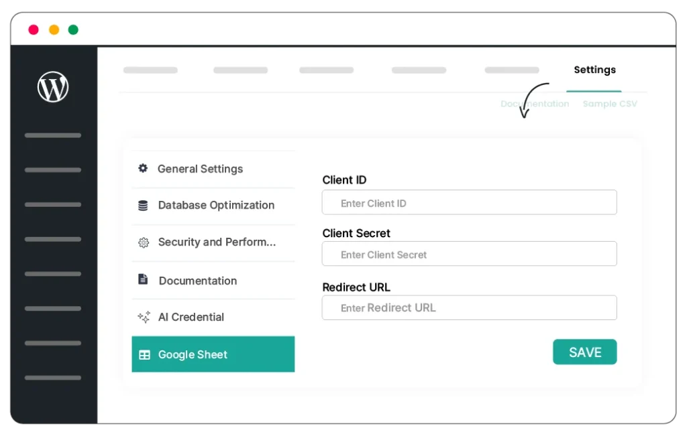
Task: Click the topmost gray sidebar menu bar
Action: coord(52,135)
